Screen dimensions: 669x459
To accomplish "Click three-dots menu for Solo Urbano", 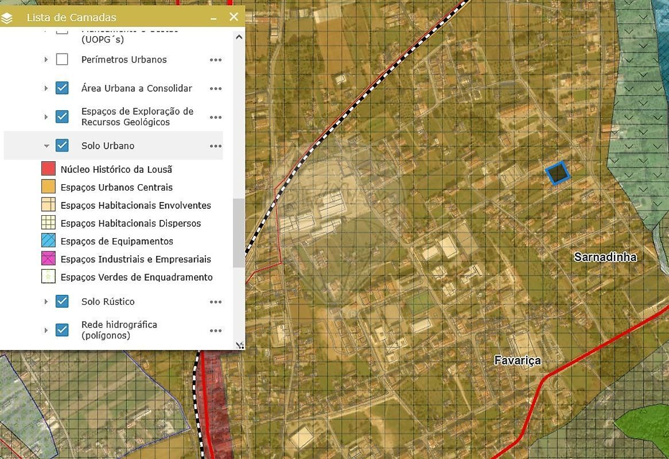I will (216, 146).
